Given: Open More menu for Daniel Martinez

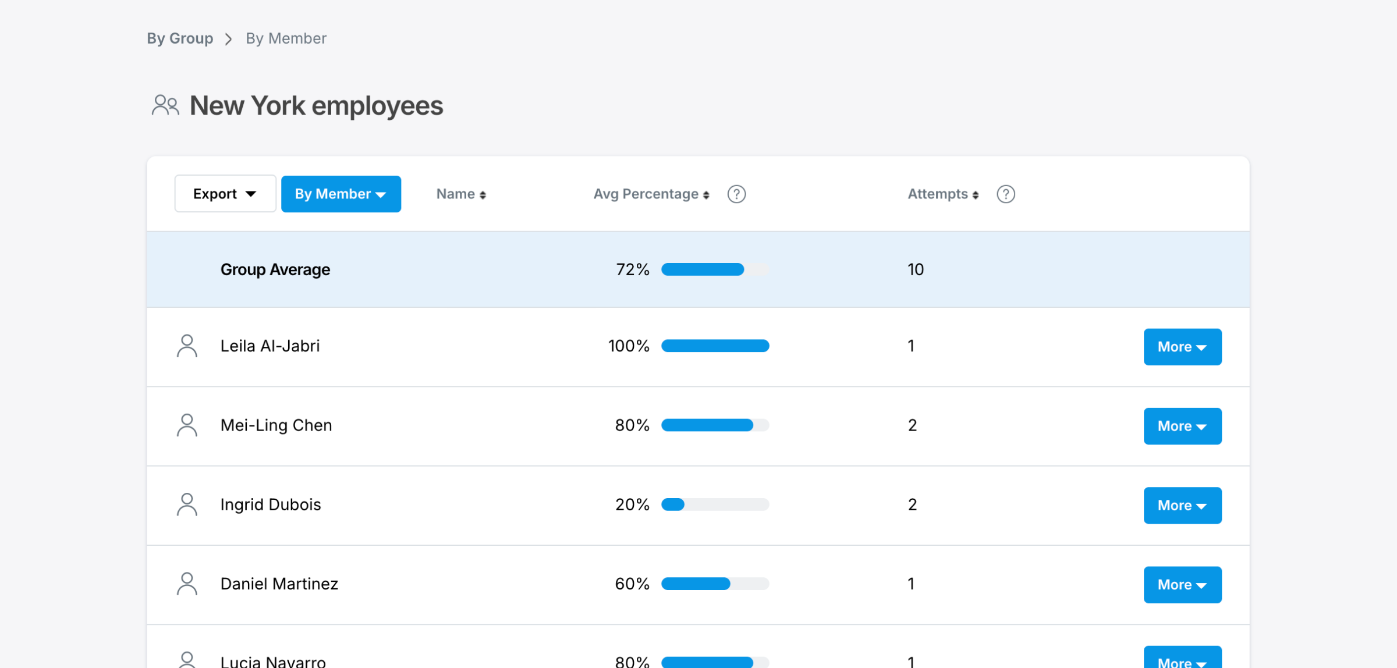Looking at the screenshot, I should click(1182, 585).
